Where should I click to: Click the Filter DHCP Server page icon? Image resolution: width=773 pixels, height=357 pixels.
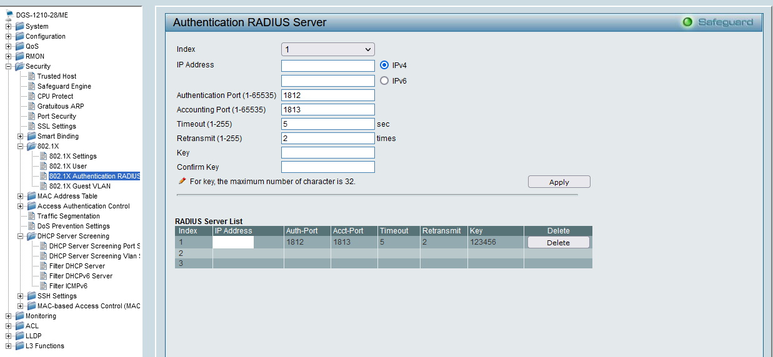tap(44, 266)
